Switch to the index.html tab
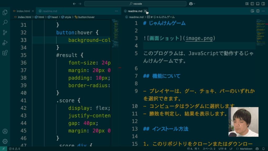Viewport: 268px width, 151px height. pos(23,11)
